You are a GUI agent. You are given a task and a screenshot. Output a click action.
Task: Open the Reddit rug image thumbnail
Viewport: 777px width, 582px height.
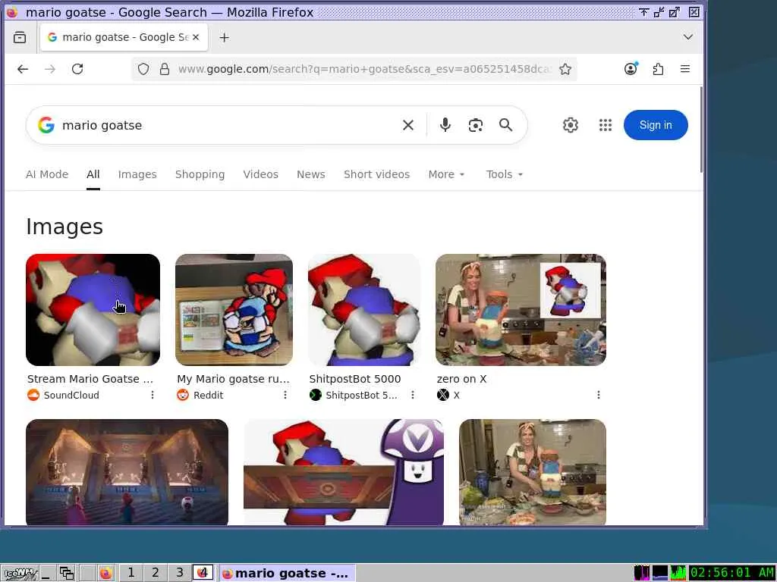pos(234,310)
